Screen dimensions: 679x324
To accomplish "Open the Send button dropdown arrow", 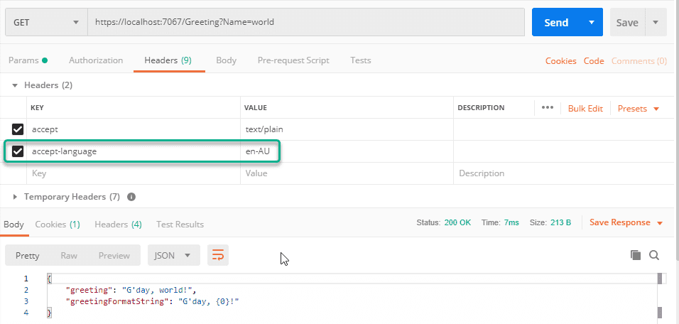I will pyautogui.click(x=592, y=22).
